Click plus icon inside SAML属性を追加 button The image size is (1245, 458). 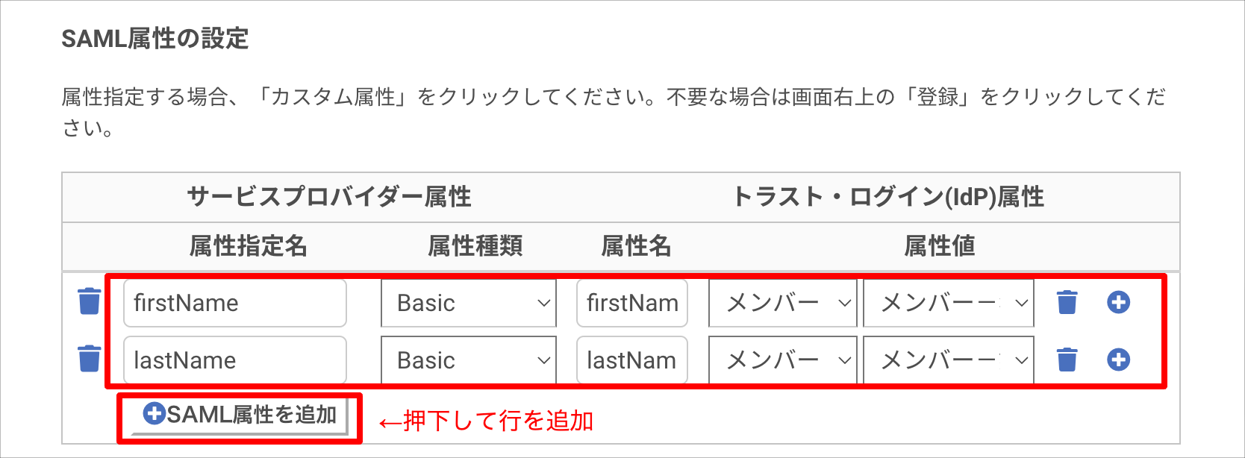point(154,413)
